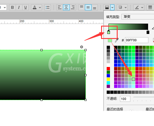The width and height of the screenshot is (154, 126).
Task: Align text vertically to top
Action: pyautogui.click(x=82, y=7)
